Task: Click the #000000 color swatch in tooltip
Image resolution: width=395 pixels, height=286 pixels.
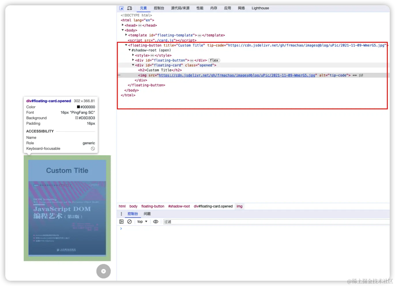Action: (78, 107)
